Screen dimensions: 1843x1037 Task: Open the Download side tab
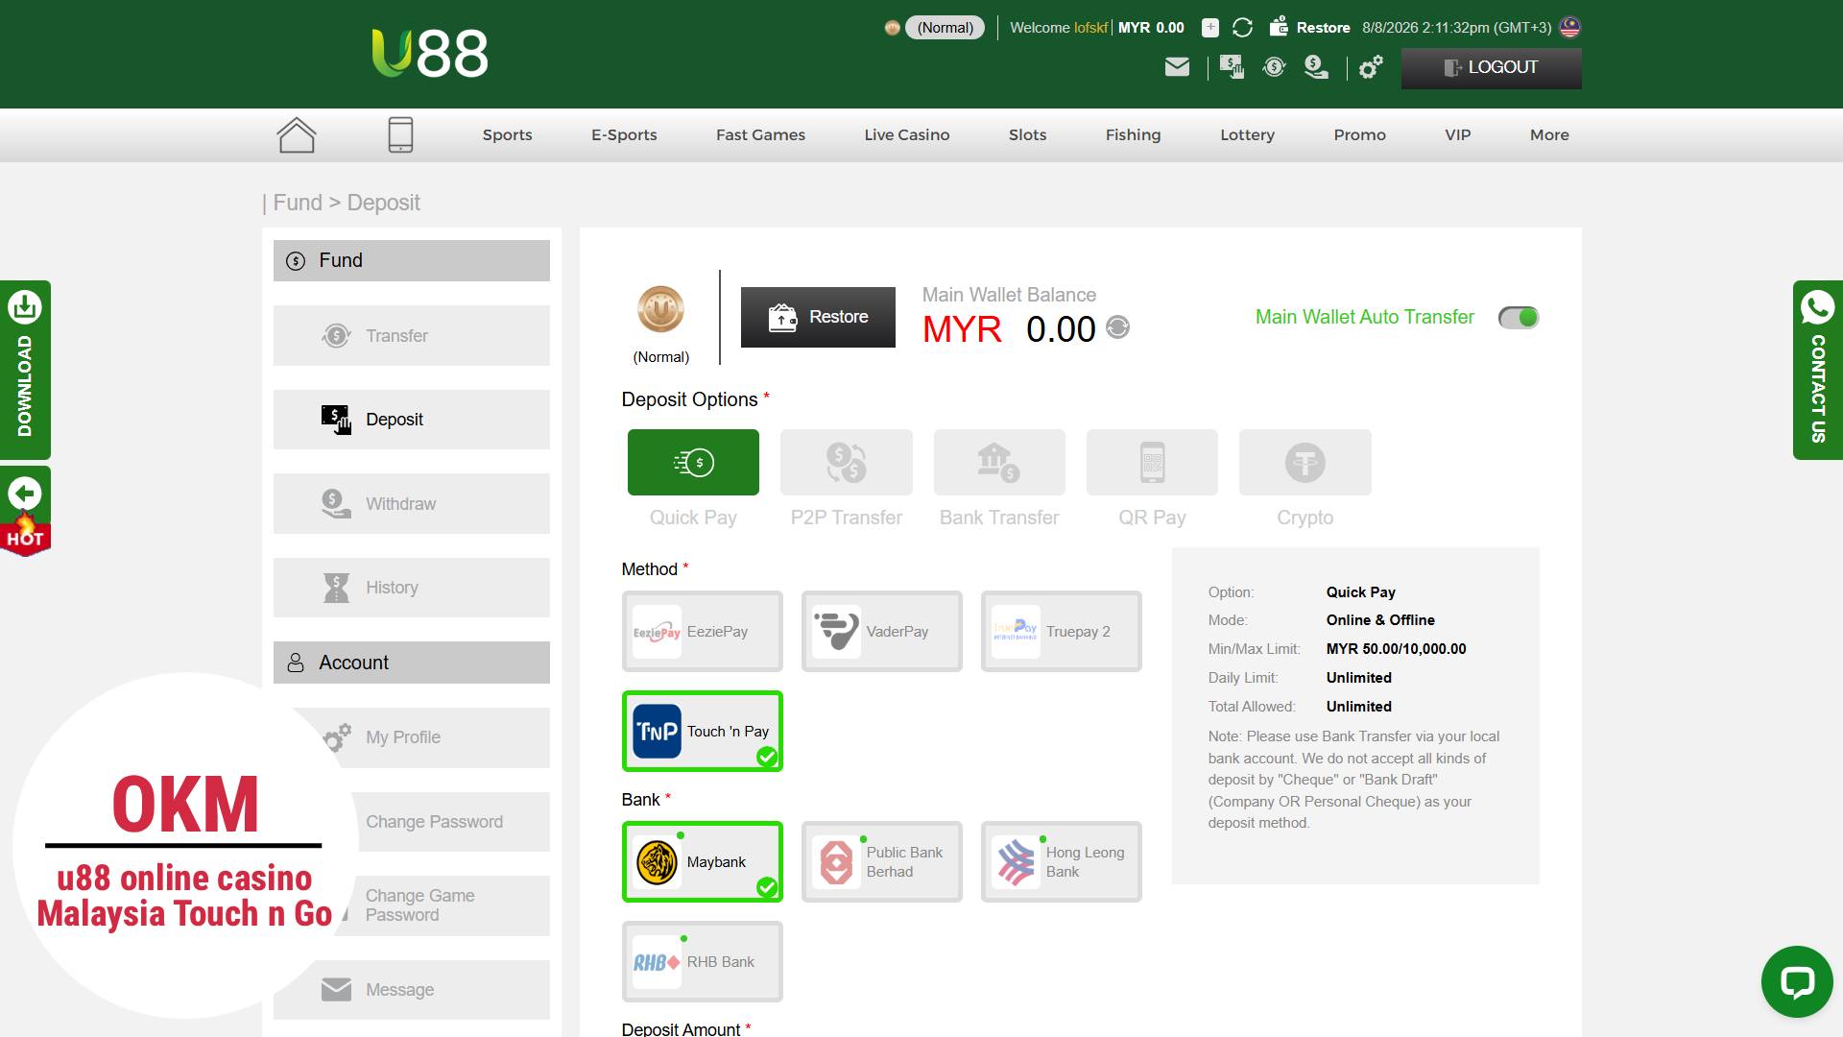[25, 370]
